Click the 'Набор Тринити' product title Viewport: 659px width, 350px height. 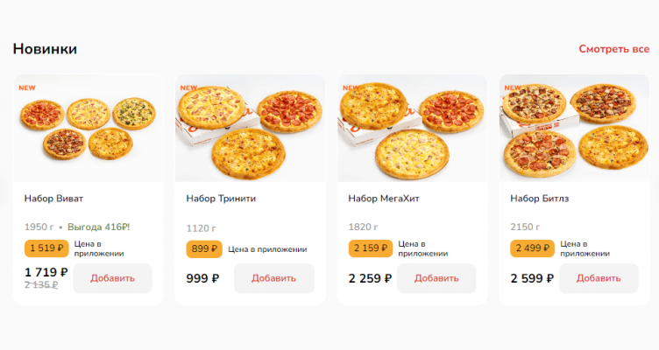221,198
